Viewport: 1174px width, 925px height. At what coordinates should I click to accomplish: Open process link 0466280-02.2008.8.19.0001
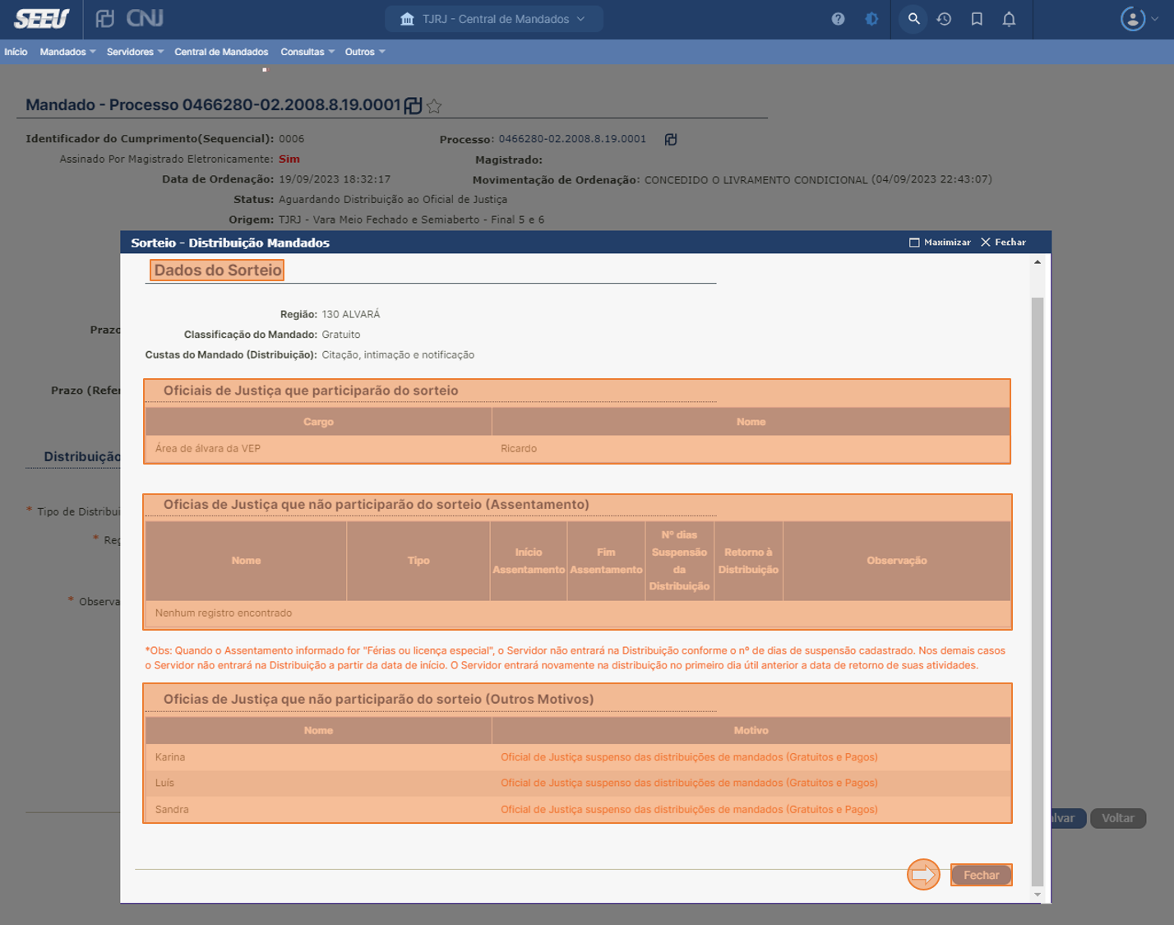coord(572,139)
